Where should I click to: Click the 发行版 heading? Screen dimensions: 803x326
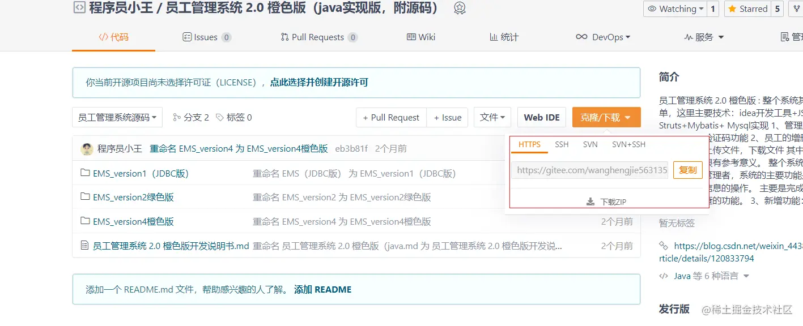[674, 308]
